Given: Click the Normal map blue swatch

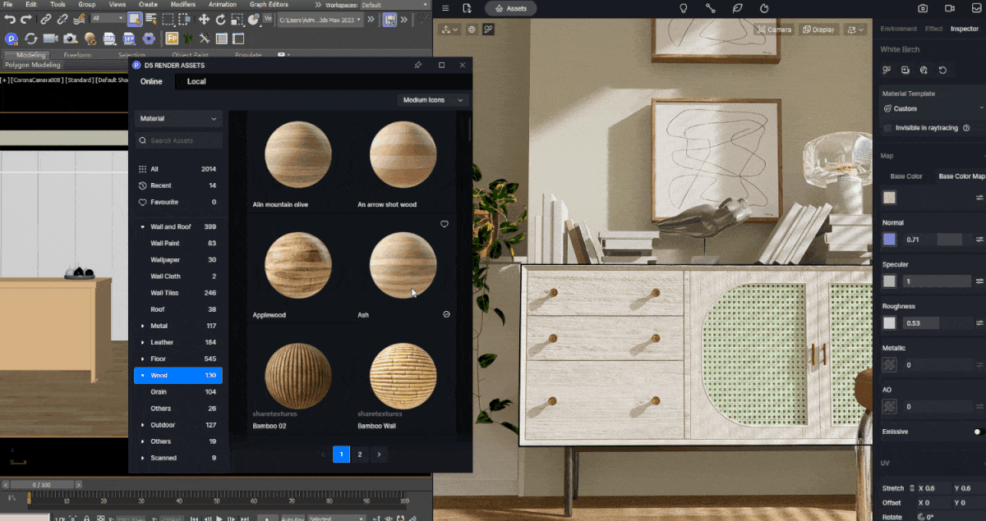Looking at the screenshot, I should point(889,240).
